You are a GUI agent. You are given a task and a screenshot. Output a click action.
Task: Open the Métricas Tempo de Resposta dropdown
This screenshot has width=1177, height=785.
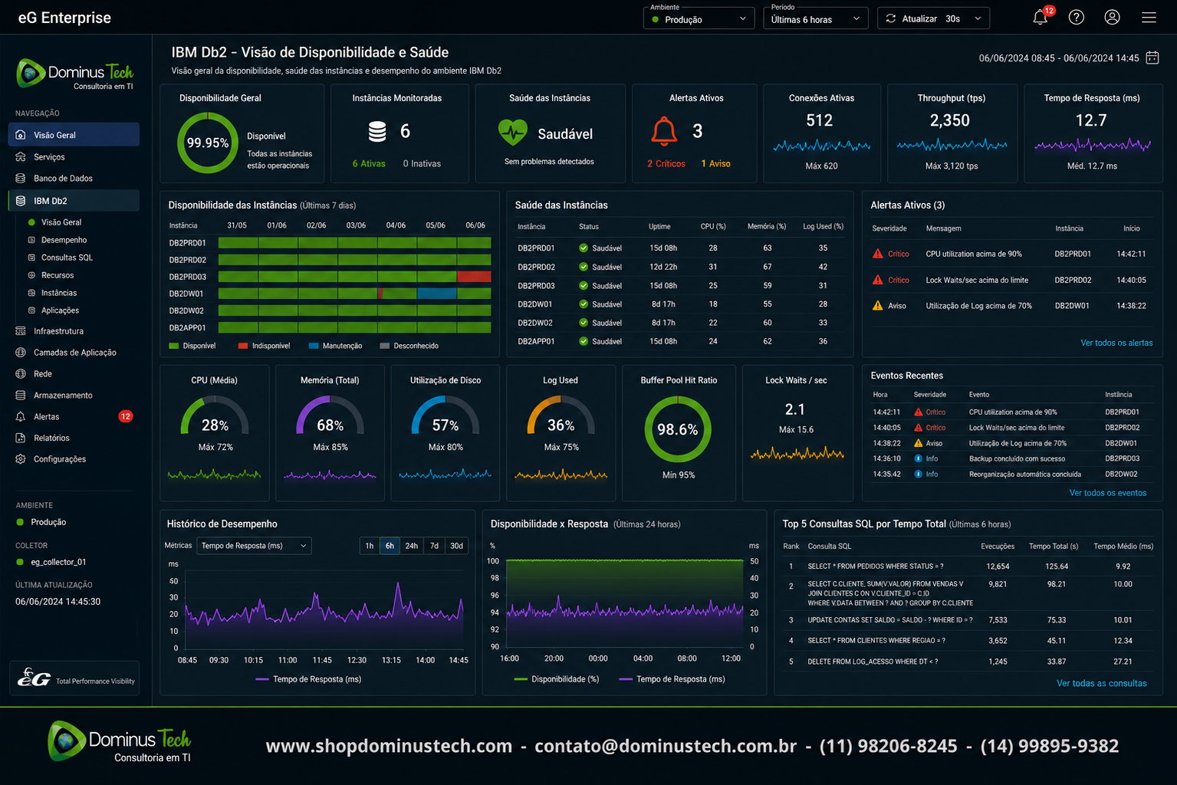(x=254, y=546)
